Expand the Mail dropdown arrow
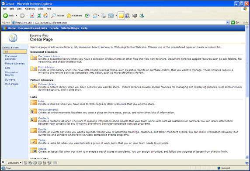The height and width of the screenshot is (171, 250). tap(99, 16)
